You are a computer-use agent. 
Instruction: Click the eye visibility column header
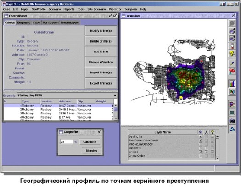pyautogui.click(x=201, y=132)
